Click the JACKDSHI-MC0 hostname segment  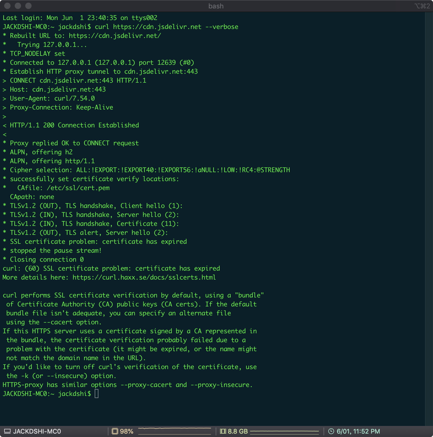point(38,431)
